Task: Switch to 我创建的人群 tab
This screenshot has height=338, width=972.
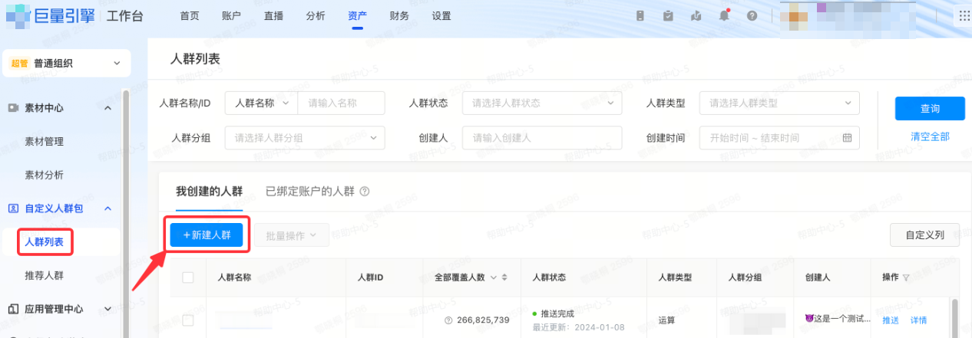Action: (209, 192)
